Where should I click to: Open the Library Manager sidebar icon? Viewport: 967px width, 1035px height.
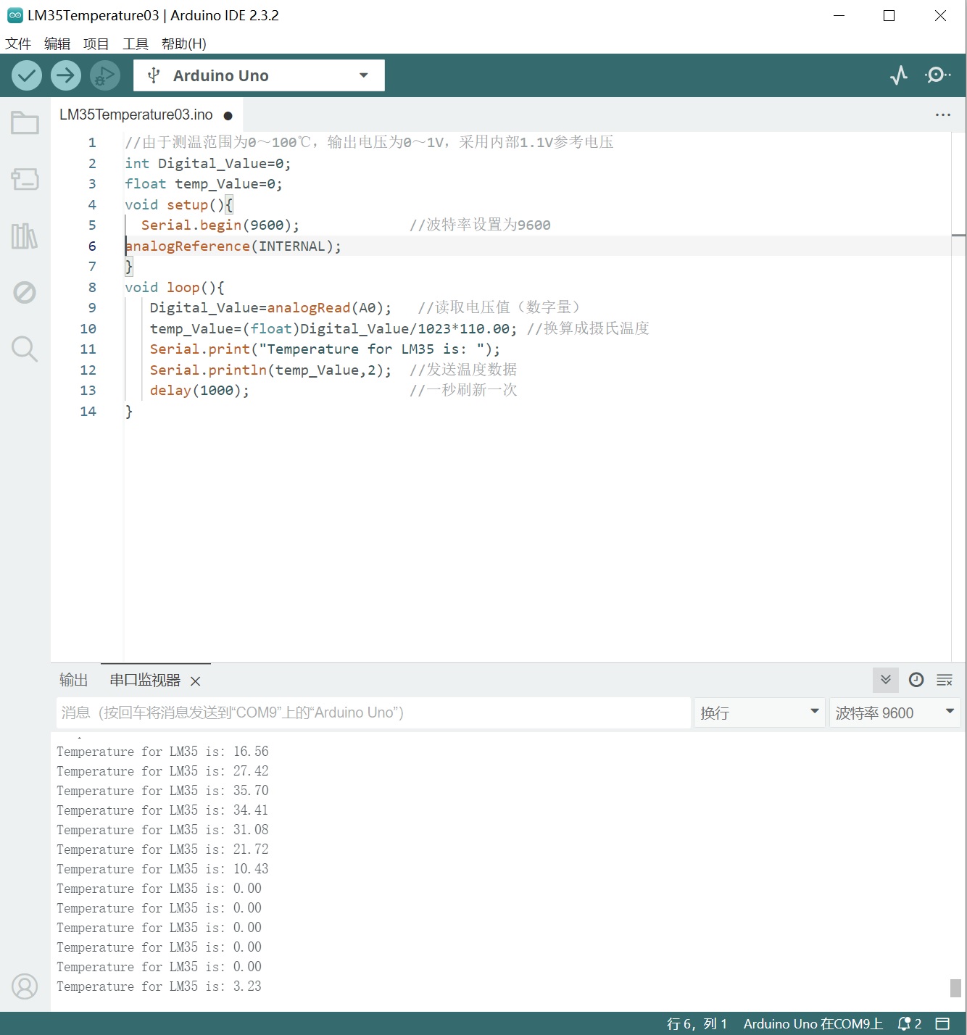(x=25, y=236)
